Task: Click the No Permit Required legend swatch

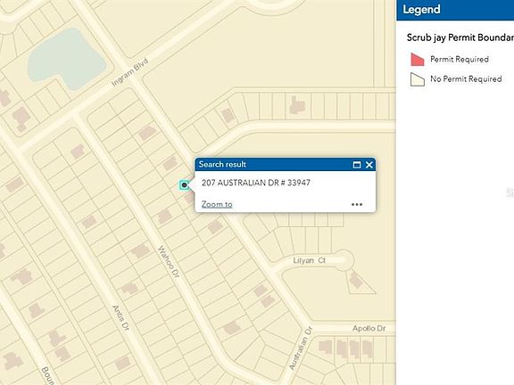Action: (x=418, y=79)
